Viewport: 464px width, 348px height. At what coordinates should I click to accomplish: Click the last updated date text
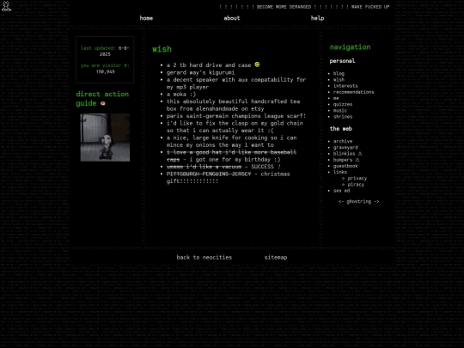pos(105,51)
